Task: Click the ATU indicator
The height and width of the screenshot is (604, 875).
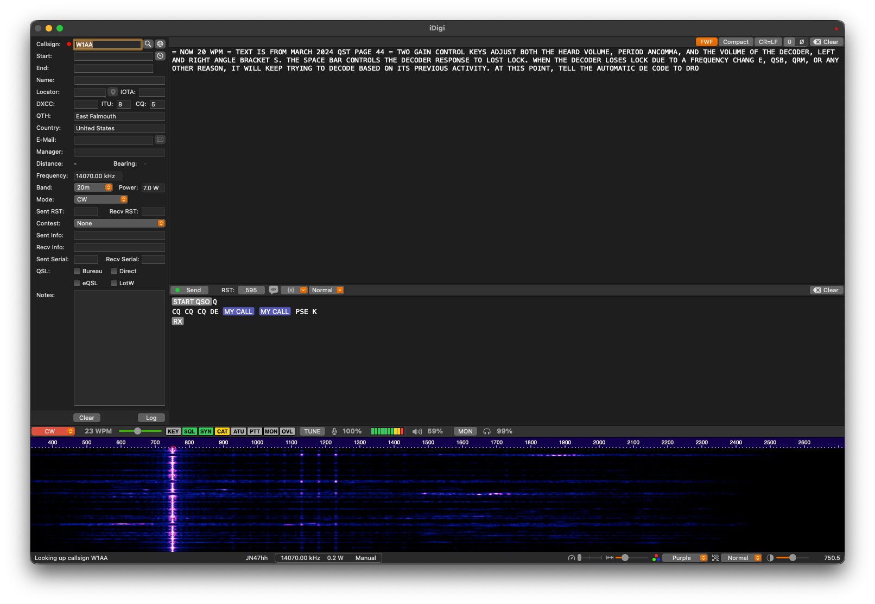Action: coord(239,431)
